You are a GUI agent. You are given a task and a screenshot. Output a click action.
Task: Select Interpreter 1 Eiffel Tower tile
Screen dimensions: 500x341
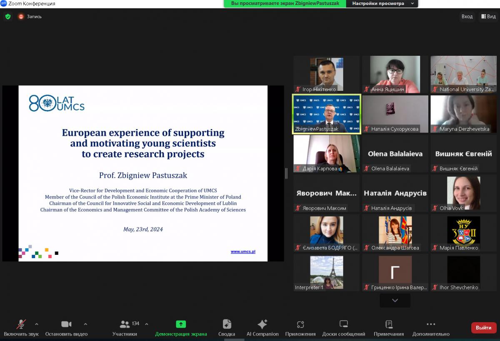pos(326,272)
